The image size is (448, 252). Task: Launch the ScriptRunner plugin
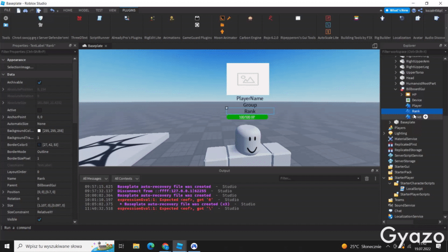point(99,18)
